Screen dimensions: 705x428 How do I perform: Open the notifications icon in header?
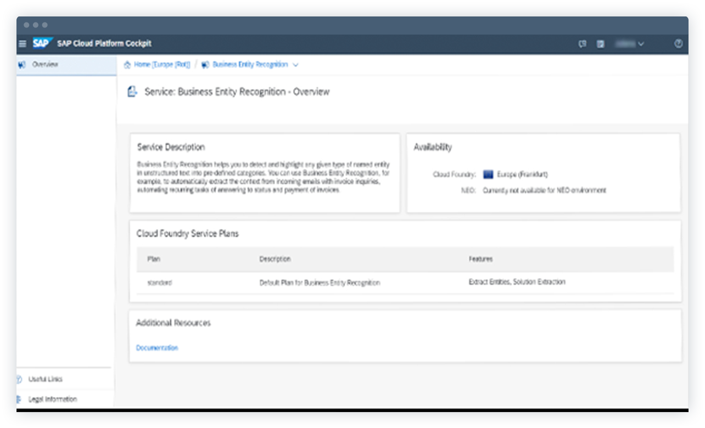(x=601, y=44)
